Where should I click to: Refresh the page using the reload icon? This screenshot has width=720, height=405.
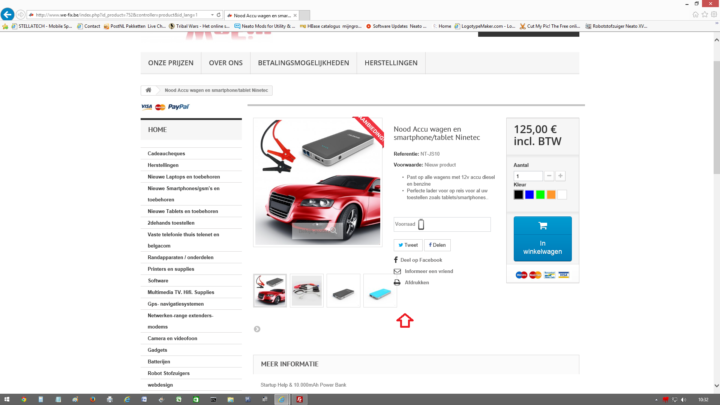[219, 15]
